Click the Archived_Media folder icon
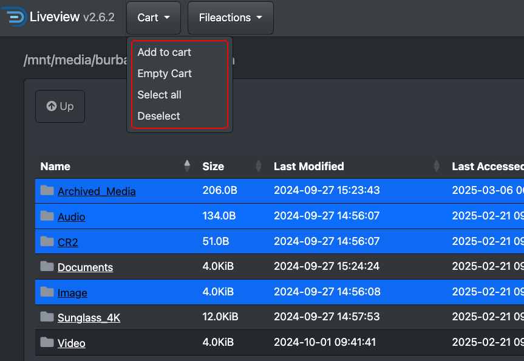 pos(47,191)
